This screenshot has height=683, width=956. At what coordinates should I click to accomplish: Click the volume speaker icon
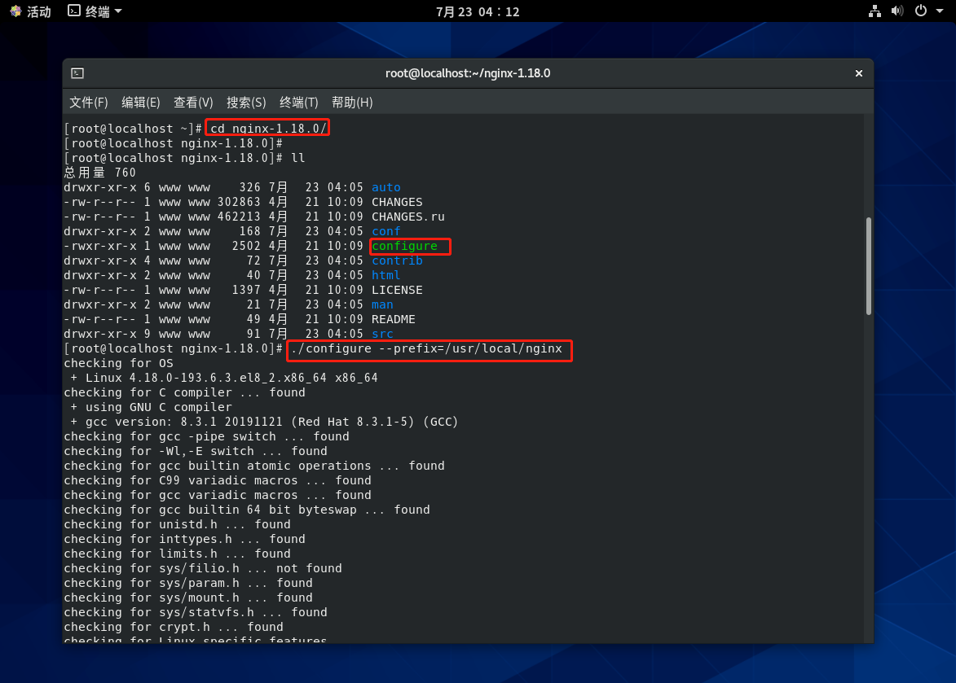click(897, 11)
